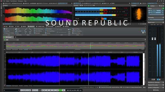Open the Envelope process
This screenshot has height=92, width=165.
point(7,31)
